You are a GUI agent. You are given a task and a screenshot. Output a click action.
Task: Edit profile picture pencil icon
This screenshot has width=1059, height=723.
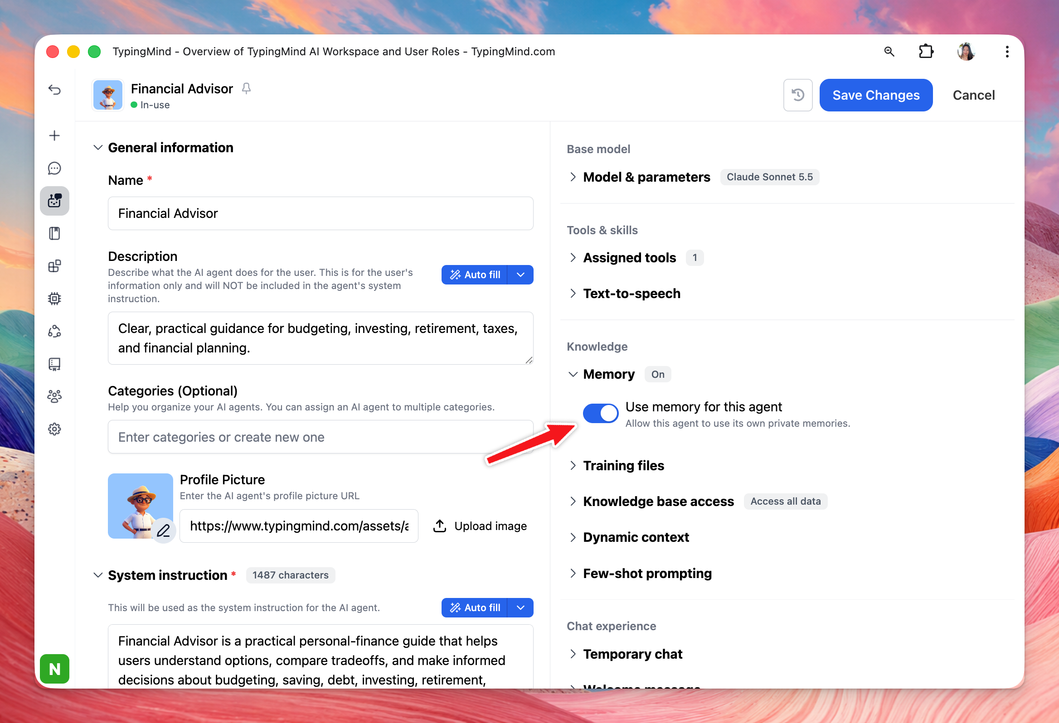163,530
